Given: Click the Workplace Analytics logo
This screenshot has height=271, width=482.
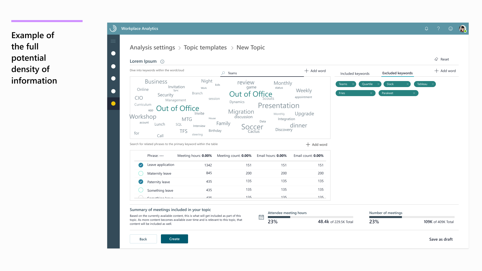Looking at the screenshot, I should pyautogui.click(x=113, y=28).
